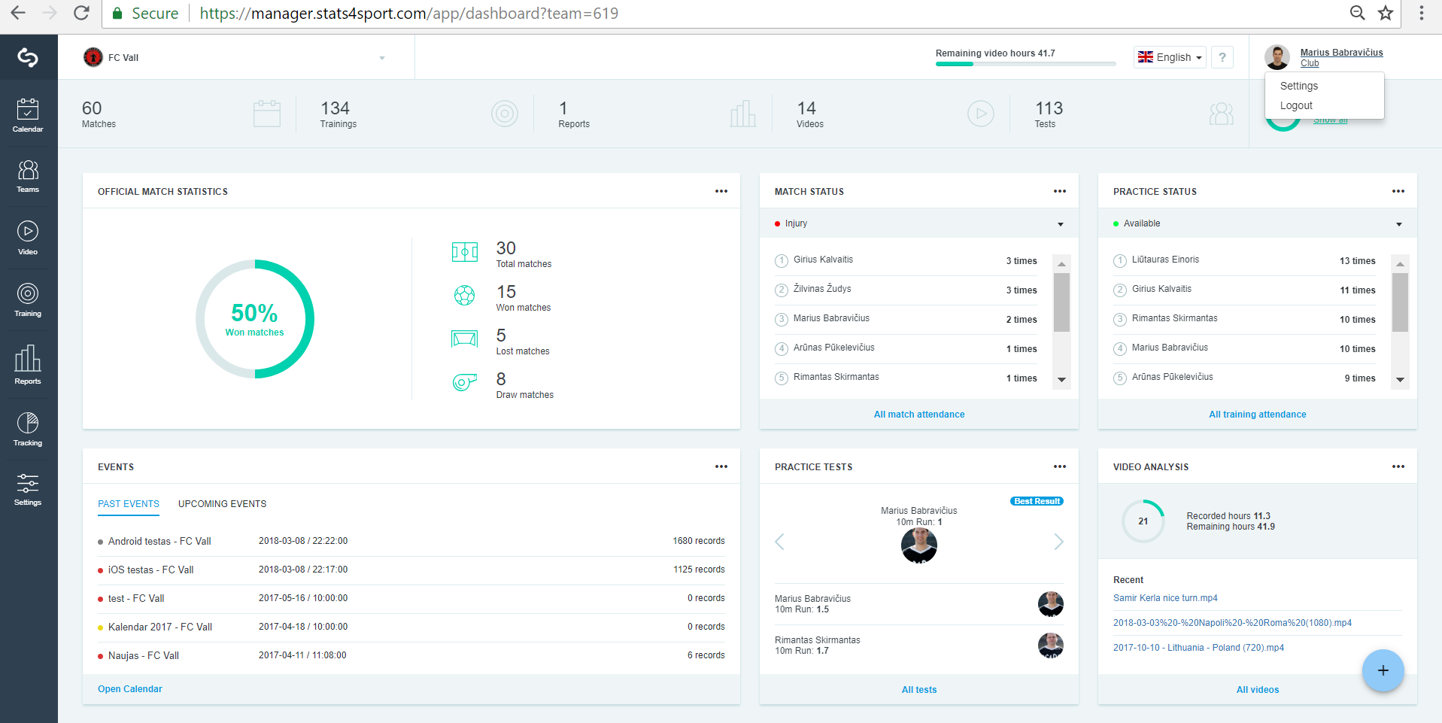Open the Training sidebar icon
This screenshot has height=723, width=1442.
click(28, 299)
